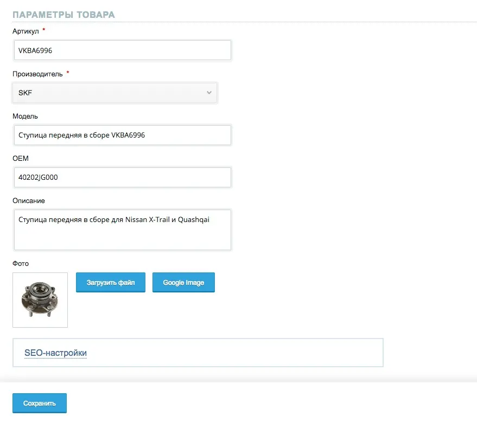This screenshot has height=423, width=477.
Task: Click the OEM field label
Action: (x=21, y=158)
